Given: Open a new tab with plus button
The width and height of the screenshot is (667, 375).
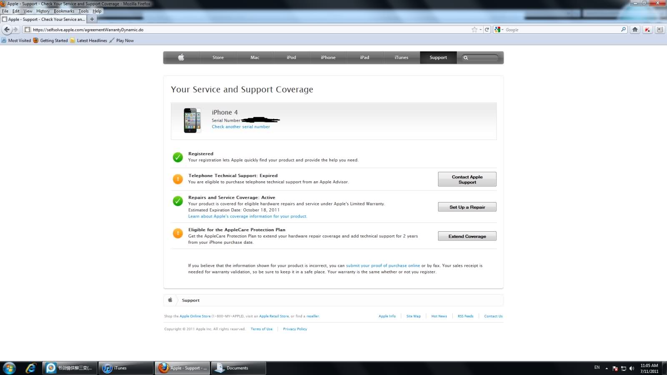Looking at the screenshot, I should [x=92, y=19].
